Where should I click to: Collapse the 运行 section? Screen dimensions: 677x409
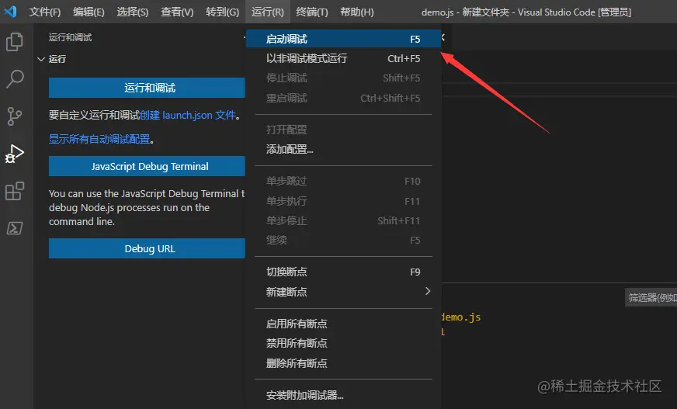tap(41, 59)
